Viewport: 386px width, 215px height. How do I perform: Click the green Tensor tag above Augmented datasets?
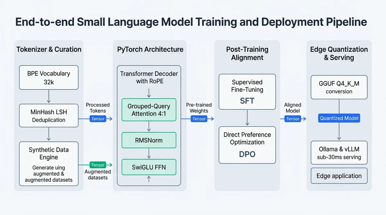pyautogui.click(x=98, y=165)
